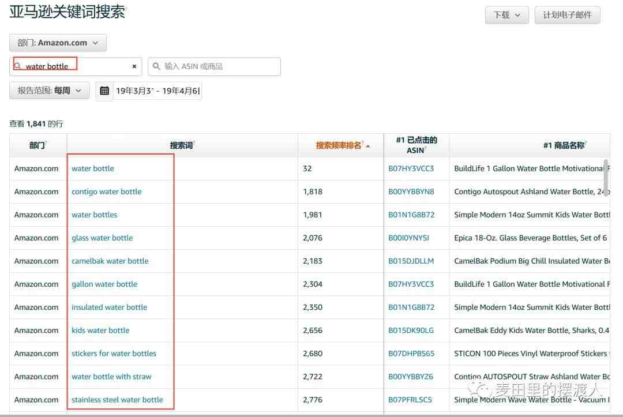Open stickers for water bottles term
The image size is (623, 417).
(x=114, y=353)
